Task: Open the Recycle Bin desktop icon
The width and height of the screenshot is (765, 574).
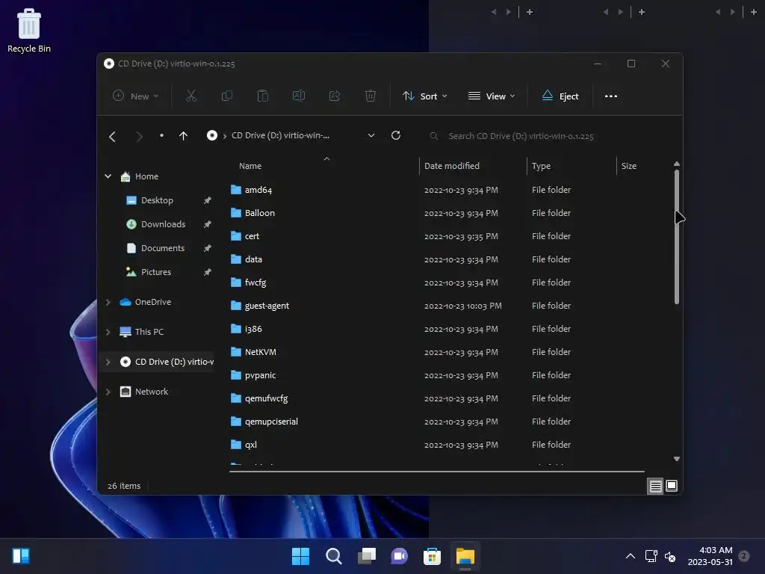Action: point(29,30)
